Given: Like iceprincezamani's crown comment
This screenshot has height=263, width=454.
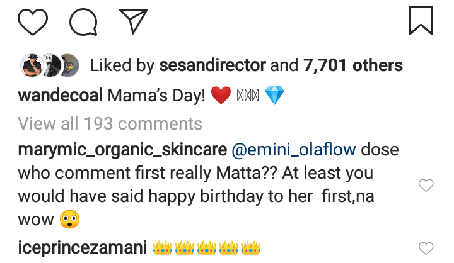Looking at the screenshot, I should 427,247.
